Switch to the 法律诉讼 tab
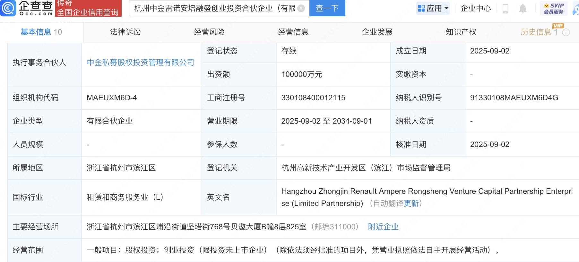This screenshot has width=579, height=262. (125, 32)
